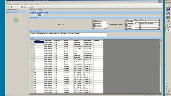Click the printer icon in main toolbar
Screen dimensions: 171x96
pos(32,7)
